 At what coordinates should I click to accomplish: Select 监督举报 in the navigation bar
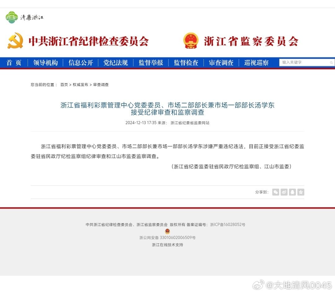pyautogui.click(x=151, y=63)
